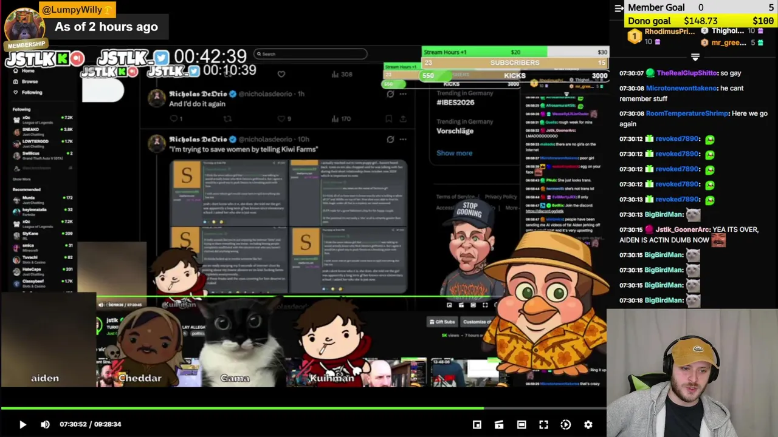Enter fullscreen mode

pyautogui.click(x=543, y=424)
